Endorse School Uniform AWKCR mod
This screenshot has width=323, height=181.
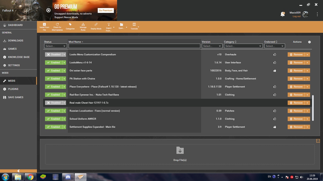tap(275, 119)
